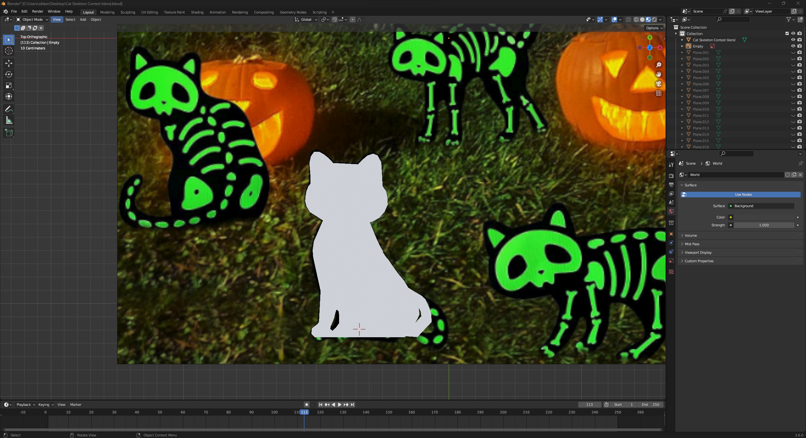Select the Move tool in toolbar

tap(9, 63)
